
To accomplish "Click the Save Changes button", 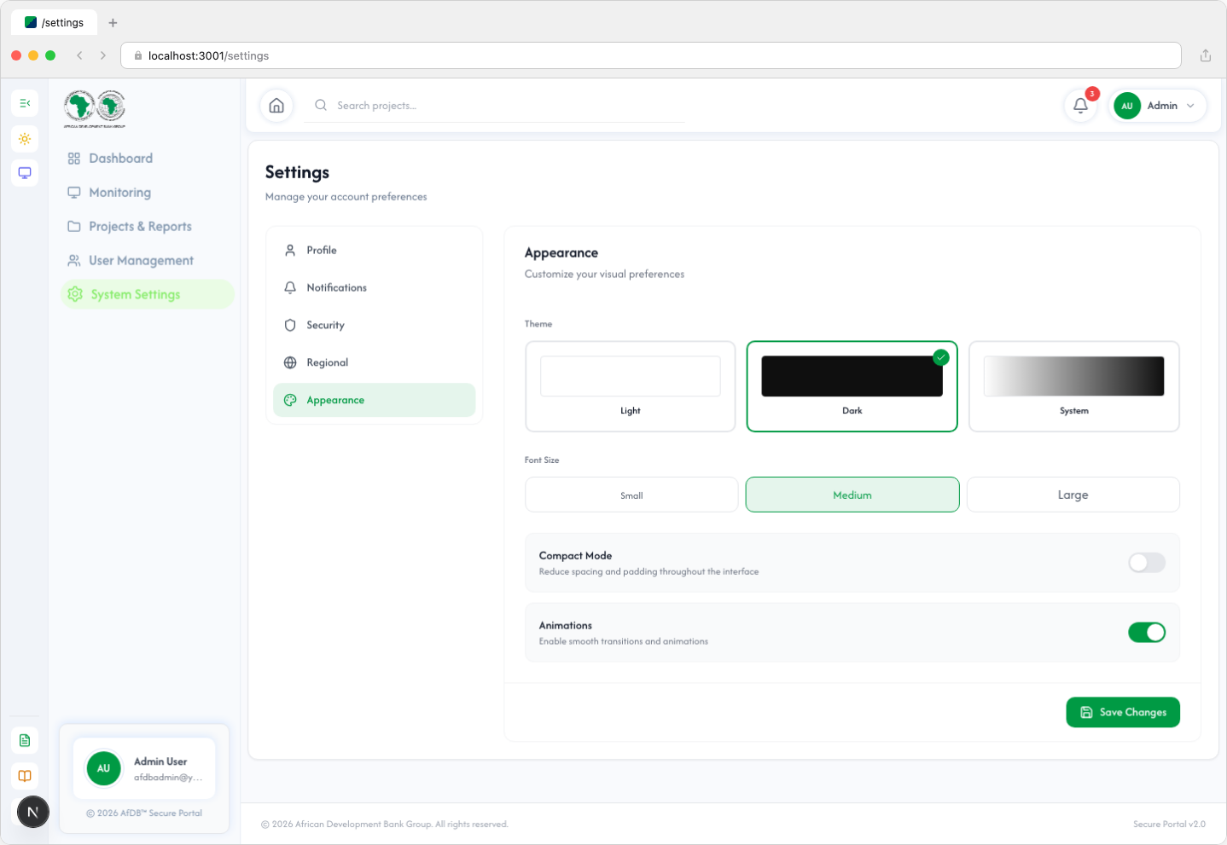I will point(1123,713).
